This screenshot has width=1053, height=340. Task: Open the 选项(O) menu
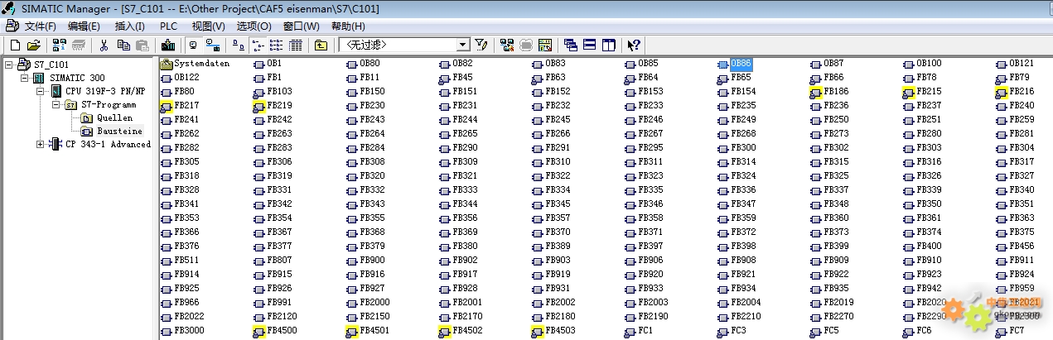tap(254, 26)
